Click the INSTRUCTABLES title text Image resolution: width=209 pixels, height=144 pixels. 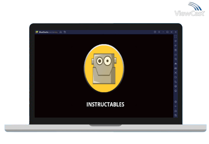(x=105, y=104)
